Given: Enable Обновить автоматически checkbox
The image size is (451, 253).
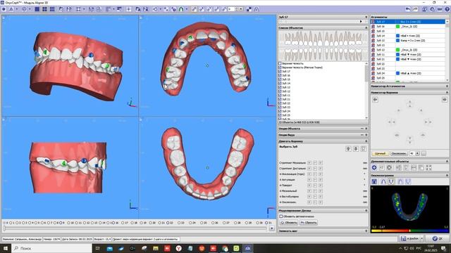Looking at the screenshot, I should (x=281, y=216).
